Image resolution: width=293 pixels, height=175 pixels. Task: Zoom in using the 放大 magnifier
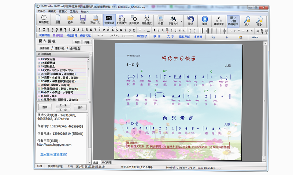[247, 21]
